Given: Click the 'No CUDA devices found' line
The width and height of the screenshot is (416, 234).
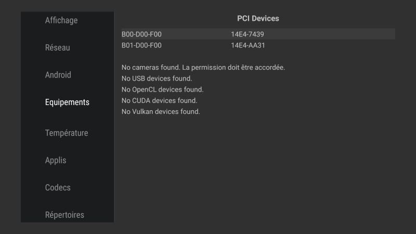Looking at the screenshot, I should [x=159, y=100].
